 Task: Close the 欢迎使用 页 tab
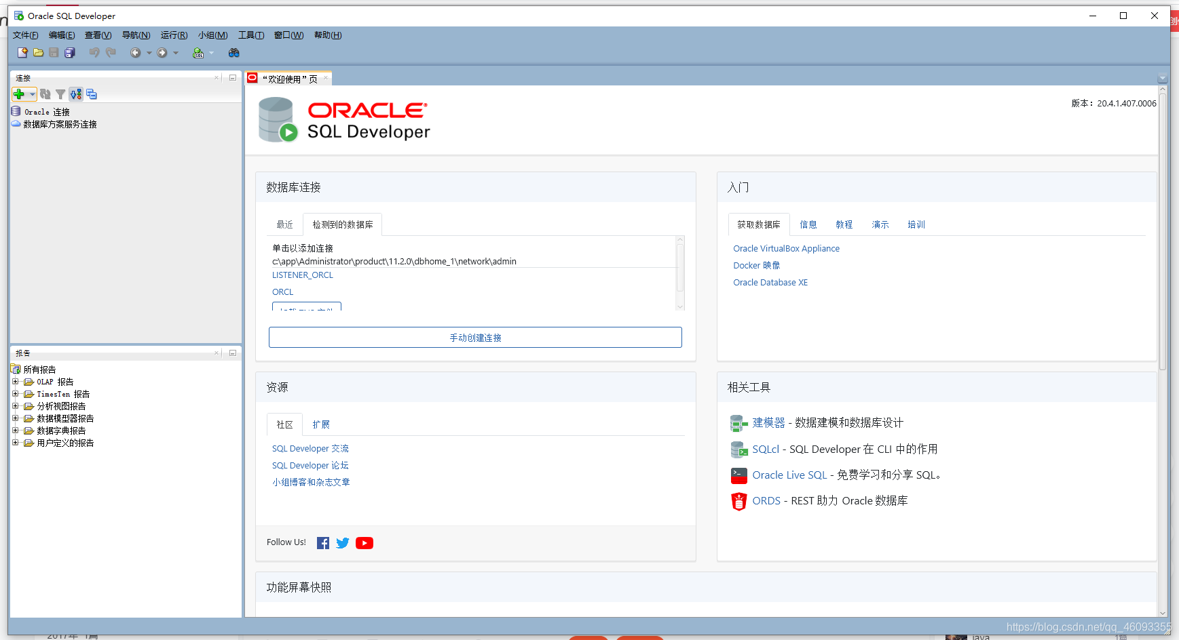tap(326, 78)
